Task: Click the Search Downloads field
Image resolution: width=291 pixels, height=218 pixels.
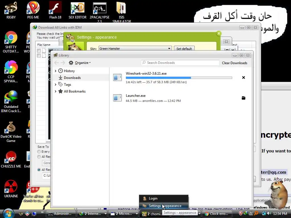Action: [x=180, y=63]
